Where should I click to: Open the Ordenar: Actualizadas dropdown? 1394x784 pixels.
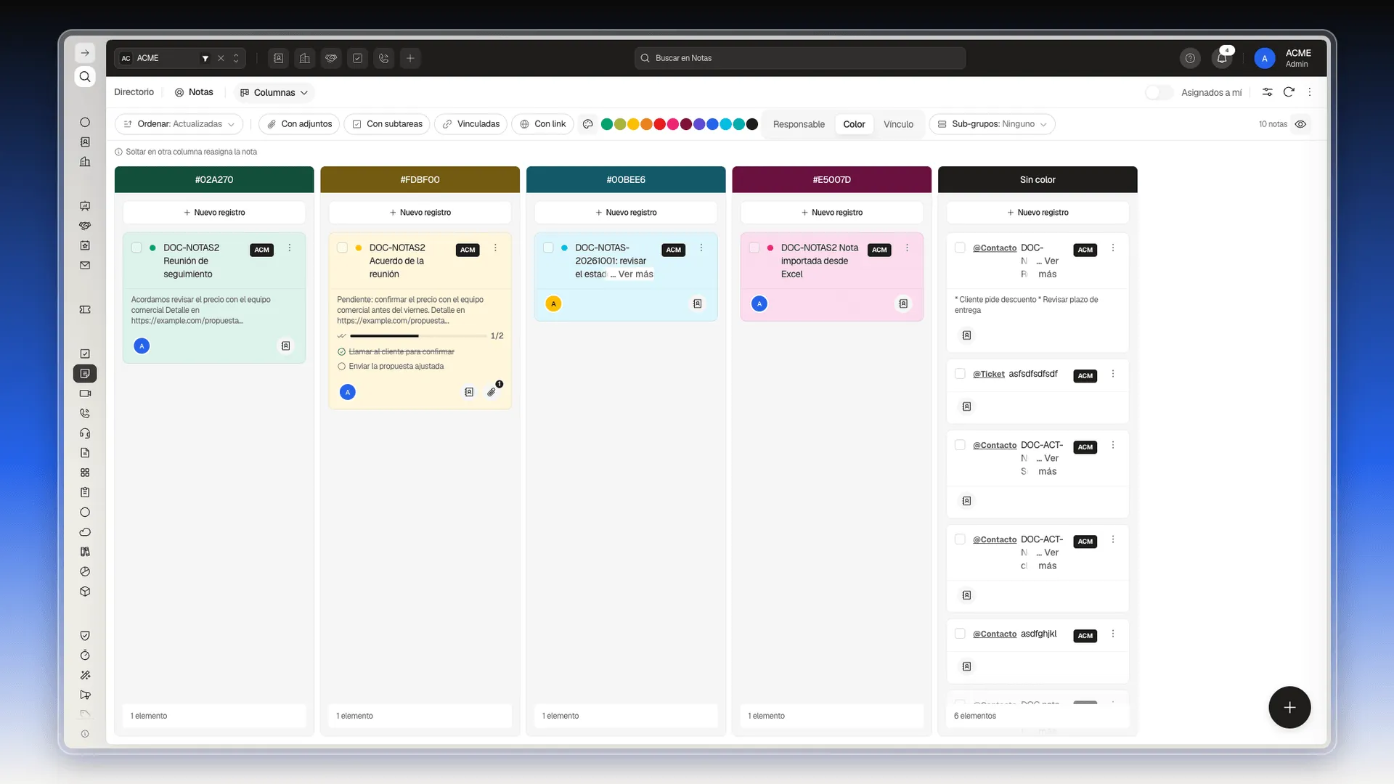(179, 124)
